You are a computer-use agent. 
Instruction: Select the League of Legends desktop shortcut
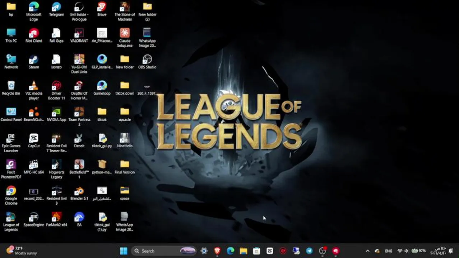pyautogui.click(x=11, y=221)
